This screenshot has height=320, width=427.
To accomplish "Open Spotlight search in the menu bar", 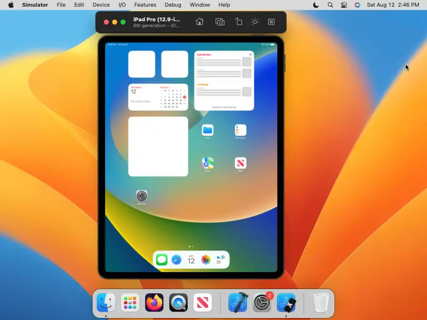I will (x=330, y=5).
